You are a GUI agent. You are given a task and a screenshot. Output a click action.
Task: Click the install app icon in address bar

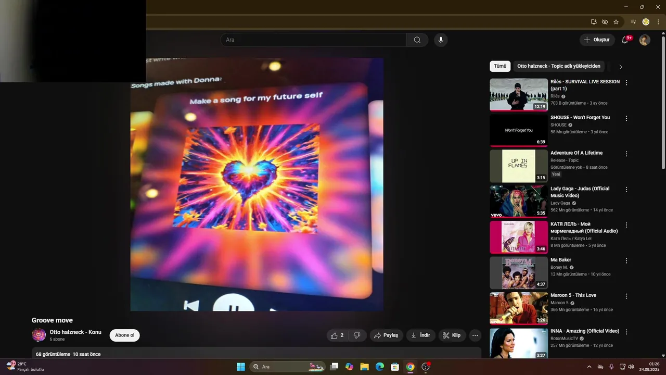pos(594,22)
